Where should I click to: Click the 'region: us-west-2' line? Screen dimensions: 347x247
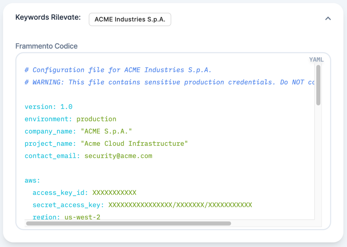66,217
